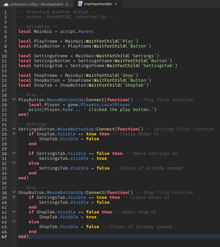Collapse the ShopButton function at line 38
220x247 pixels.
point(14,192)
